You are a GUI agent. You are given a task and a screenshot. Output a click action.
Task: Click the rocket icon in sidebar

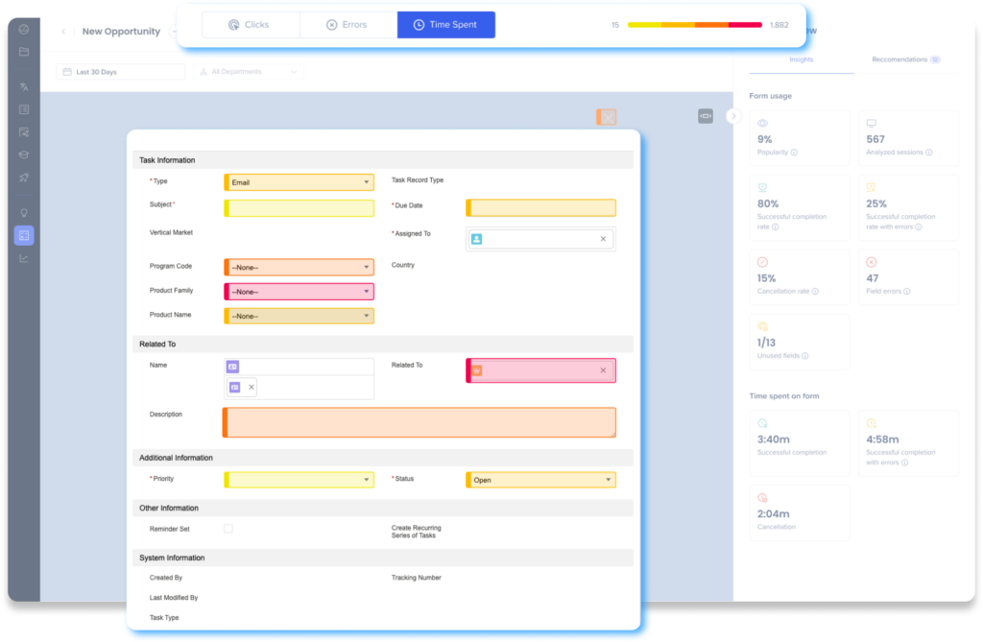24,178
